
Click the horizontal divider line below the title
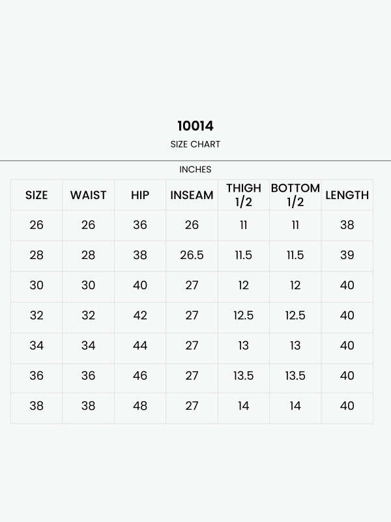(195, 161)
